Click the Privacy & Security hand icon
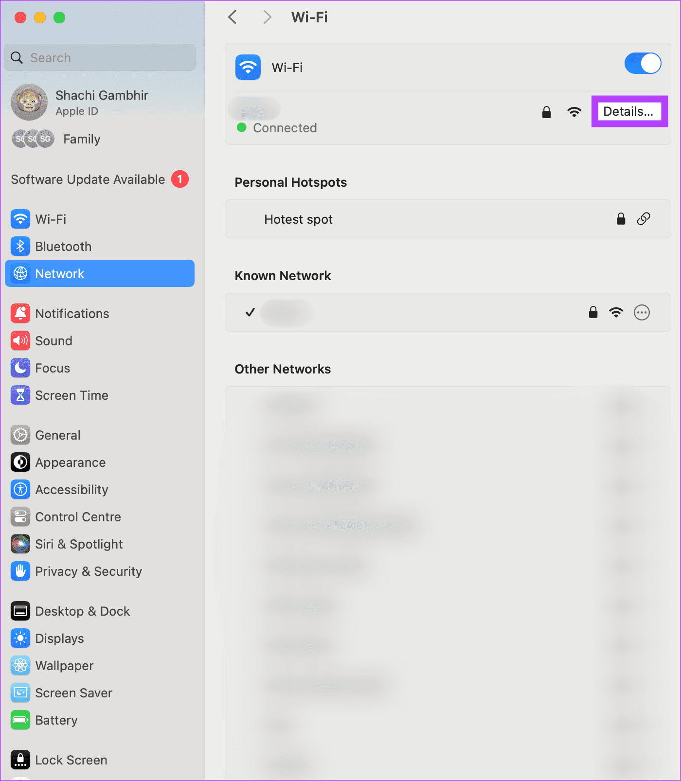 click(x=20, y=571)
